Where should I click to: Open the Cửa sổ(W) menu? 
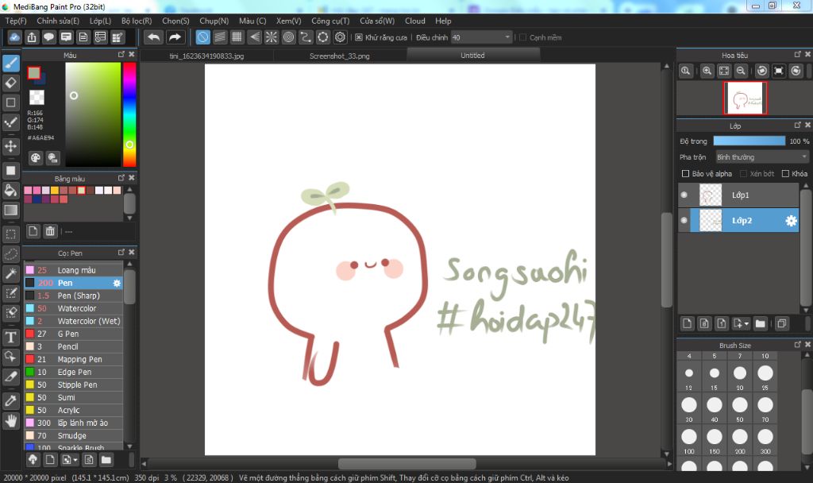(377, 21)
